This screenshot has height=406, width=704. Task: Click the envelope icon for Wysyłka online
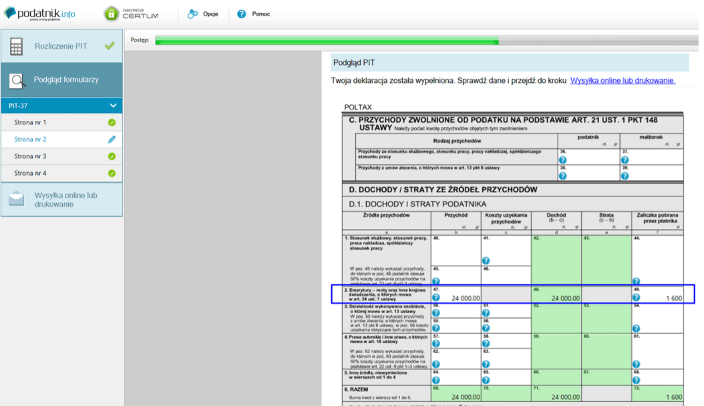pyautogui.click(x=17, y=199)
